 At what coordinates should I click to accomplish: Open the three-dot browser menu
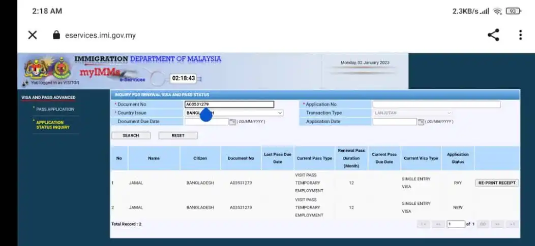tap(520, 34)
